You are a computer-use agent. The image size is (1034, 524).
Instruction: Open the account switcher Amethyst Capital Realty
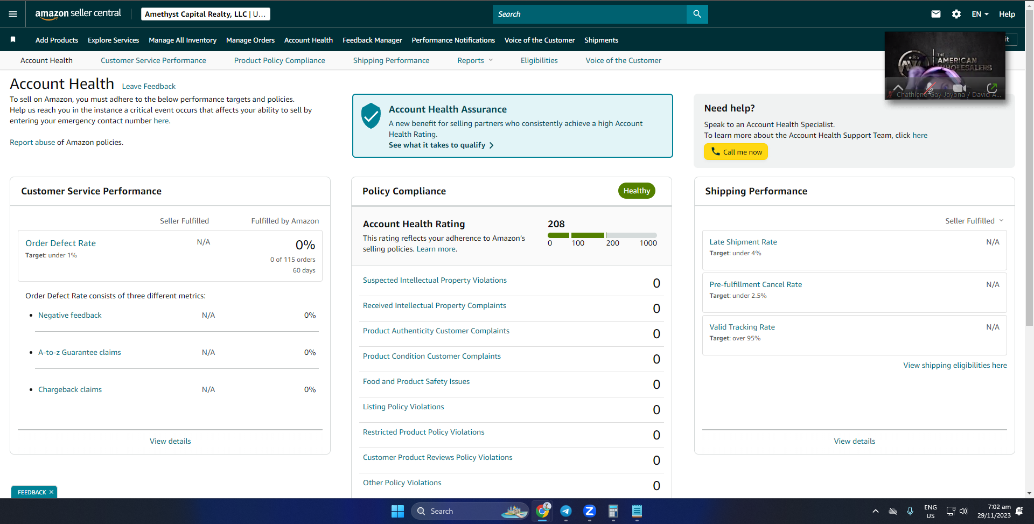[206, 14]
